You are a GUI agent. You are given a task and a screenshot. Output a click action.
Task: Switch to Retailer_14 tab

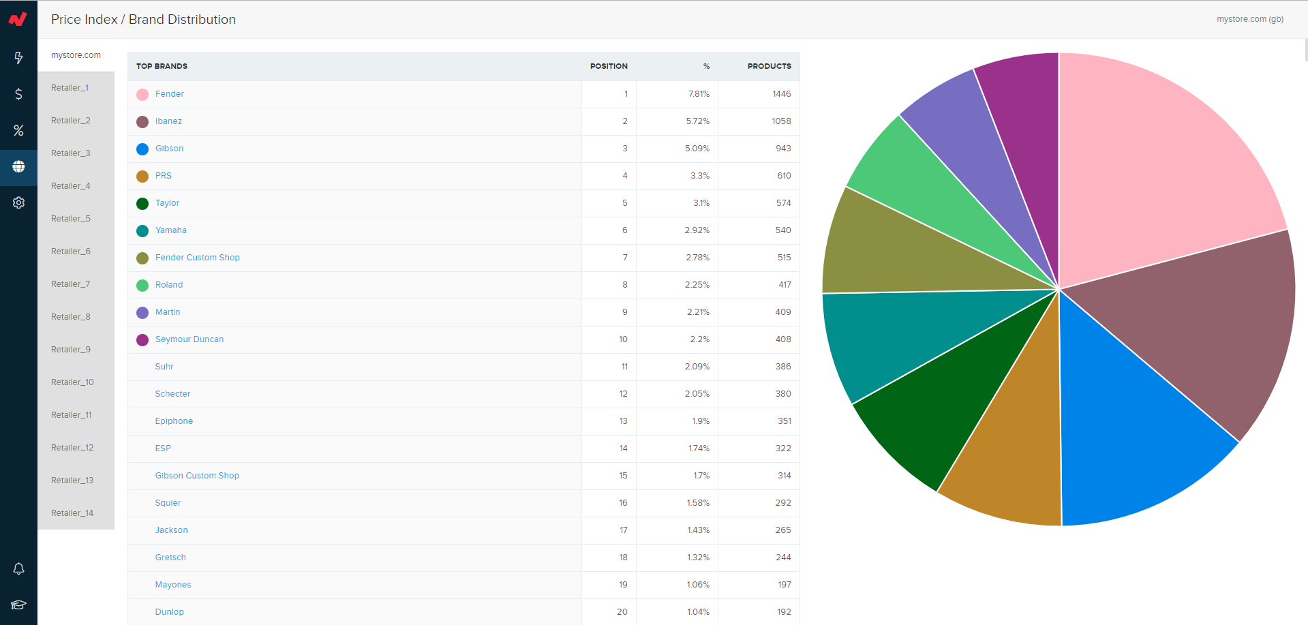76,513
